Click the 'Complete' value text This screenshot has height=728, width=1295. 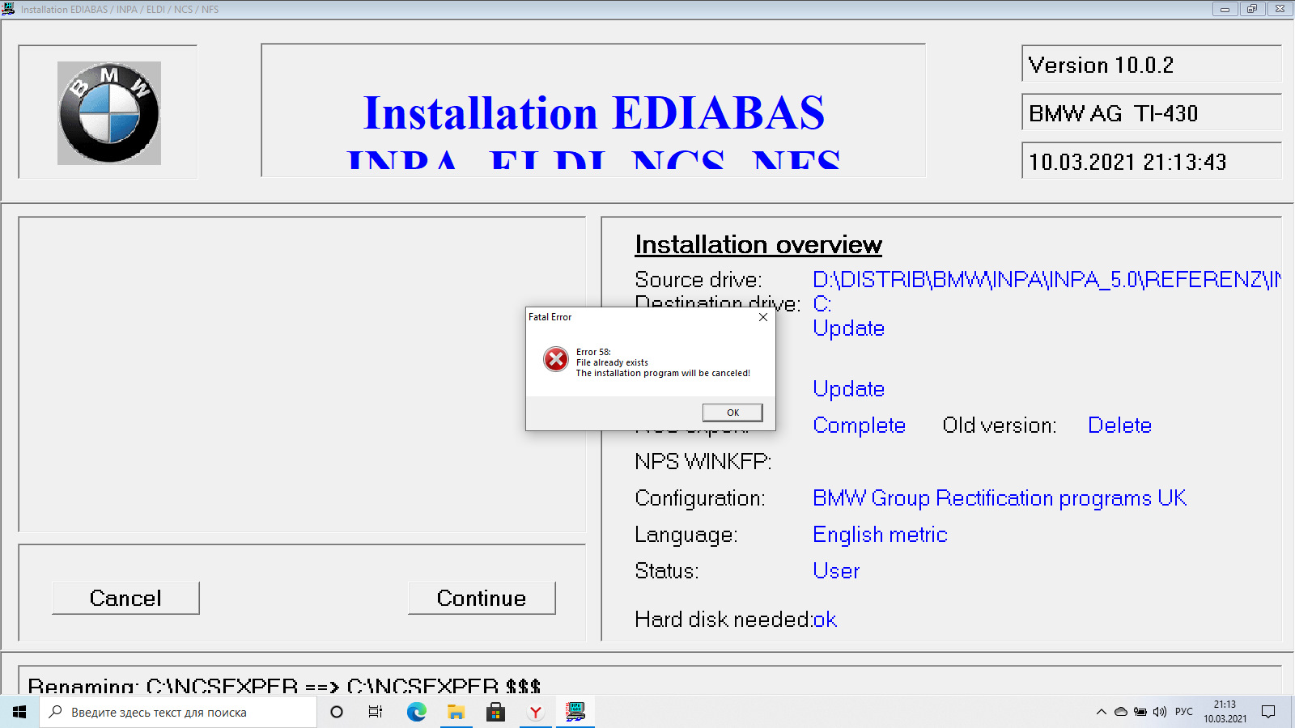click(859, 425)
